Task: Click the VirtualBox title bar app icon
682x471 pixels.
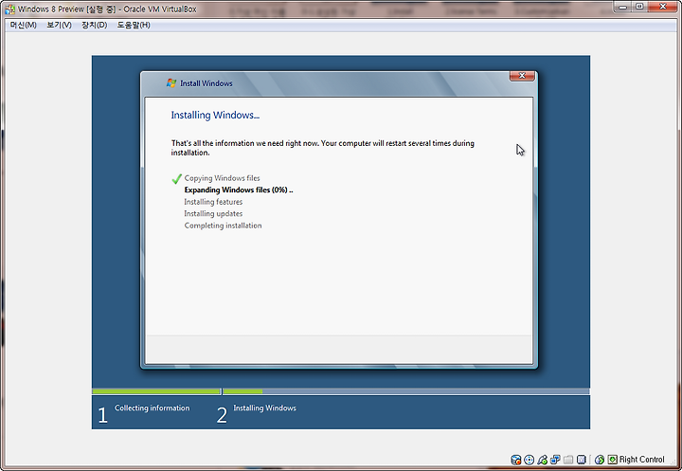Action: coord(9,9)
